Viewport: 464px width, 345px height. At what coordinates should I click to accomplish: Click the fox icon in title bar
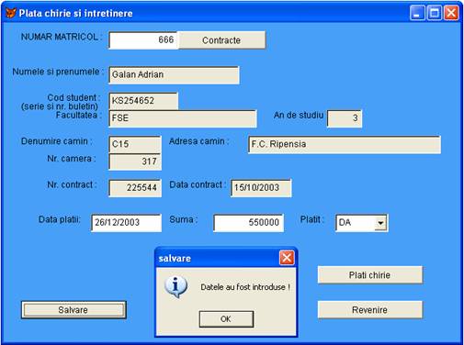point(11,13)
